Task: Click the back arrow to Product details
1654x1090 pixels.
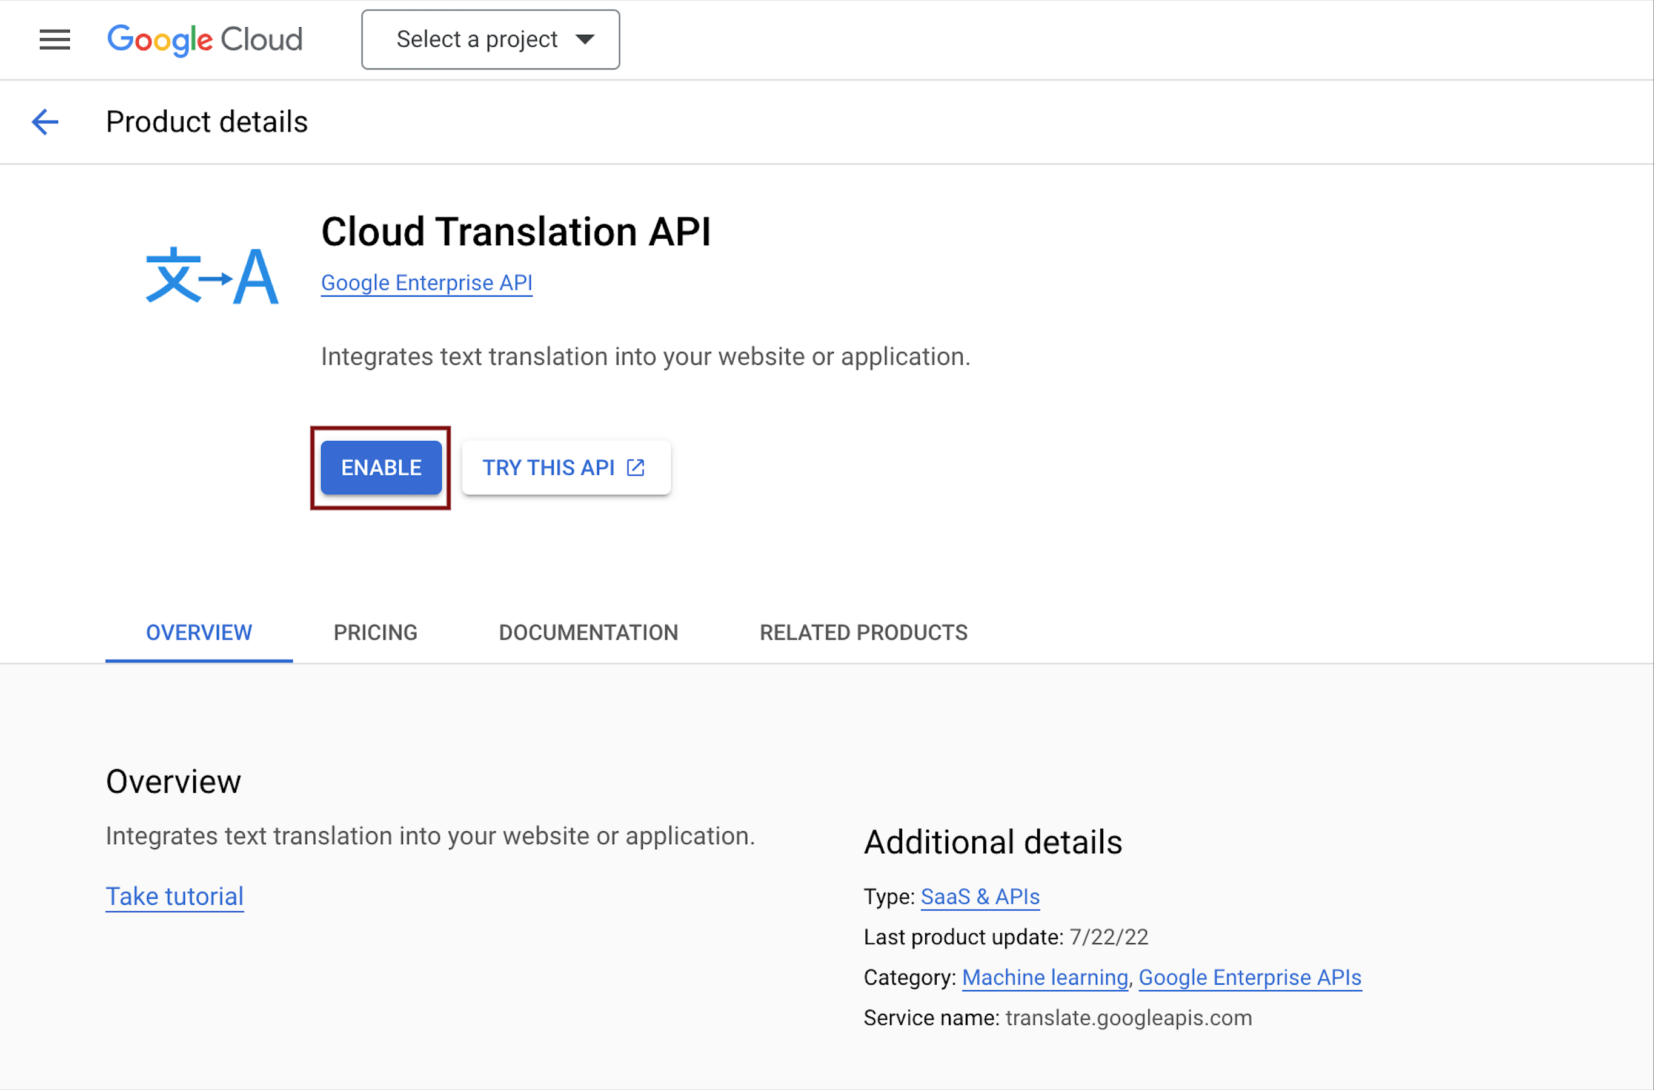Action: [44, 122]
